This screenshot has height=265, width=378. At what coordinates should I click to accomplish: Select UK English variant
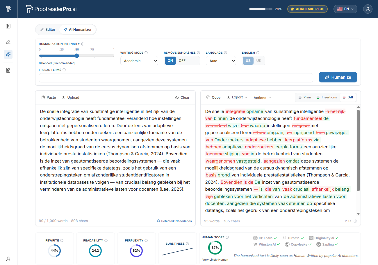[259, 61]
